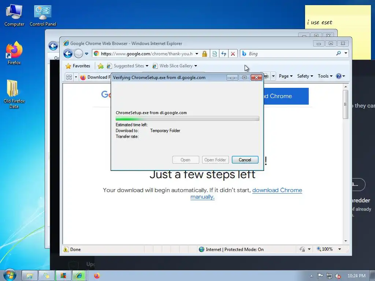Click the Internet zone globe icon
The width and height of the screenshot is (375, 281).
(202, 250)
